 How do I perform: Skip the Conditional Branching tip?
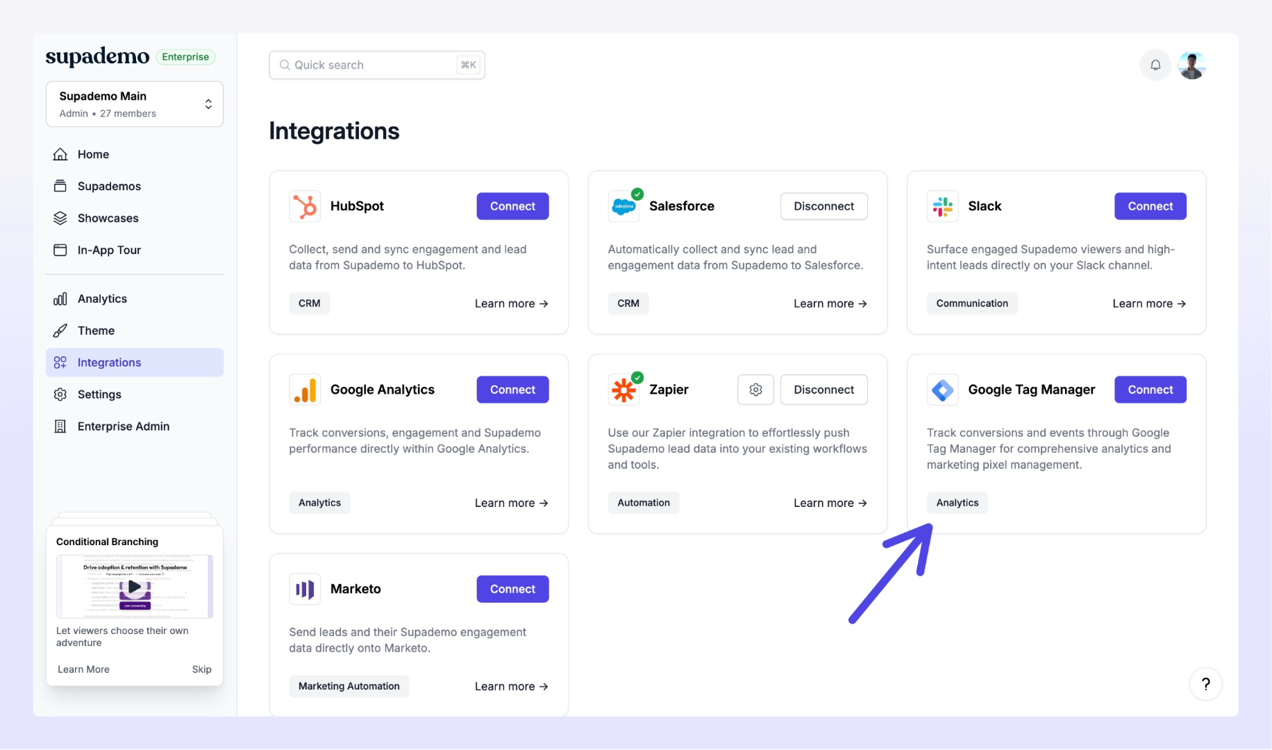pyautogui.click(x=201, y=669)
